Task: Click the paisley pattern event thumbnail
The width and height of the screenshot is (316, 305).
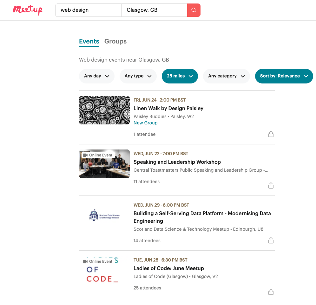Action: click(104, 110)
